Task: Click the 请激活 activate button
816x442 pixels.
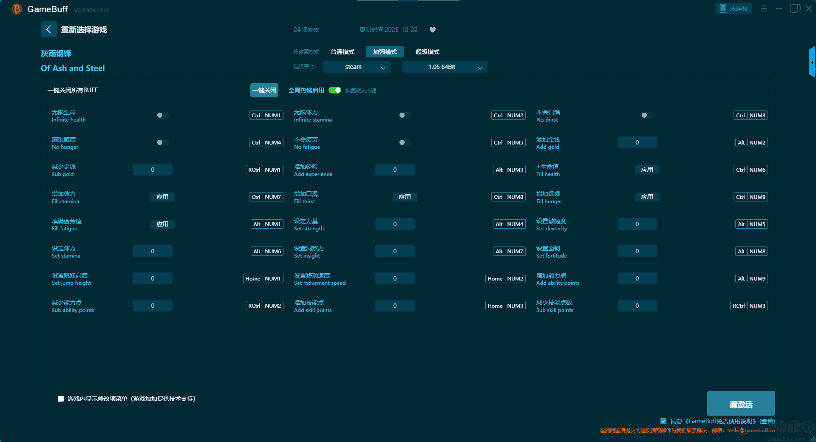Action: click(x=741, y=404)
